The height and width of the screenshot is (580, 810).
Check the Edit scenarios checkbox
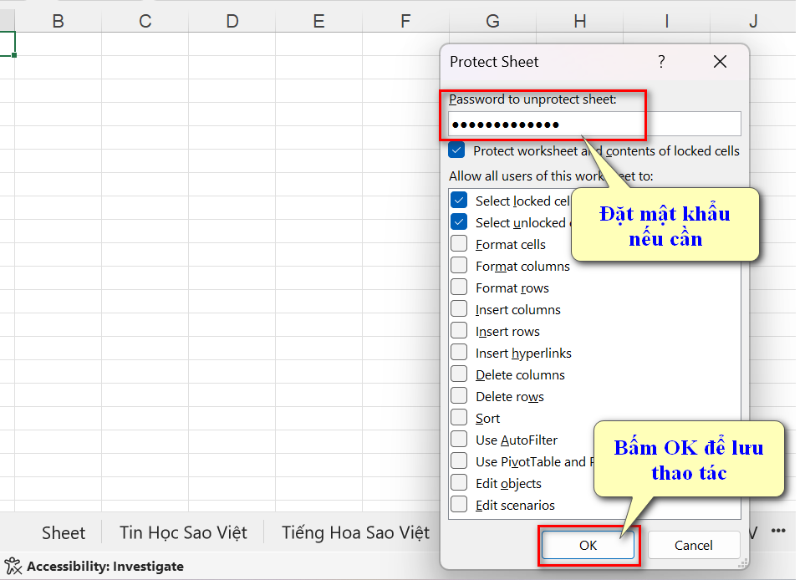459,505
